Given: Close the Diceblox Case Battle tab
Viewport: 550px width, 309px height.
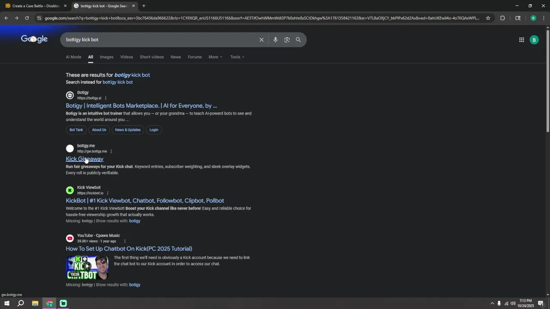Looking at the screenshot, I should click(65, 6).
